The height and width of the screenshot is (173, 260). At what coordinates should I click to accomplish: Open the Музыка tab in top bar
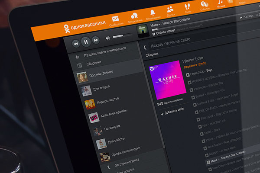click(221, 4)
